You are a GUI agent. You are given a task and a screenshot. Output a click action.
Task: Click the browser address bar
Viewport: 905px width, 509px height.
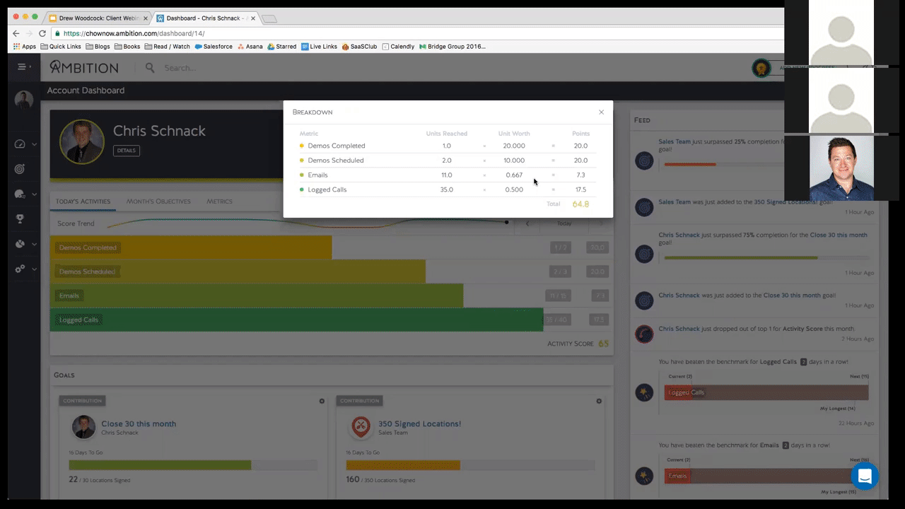417,33
